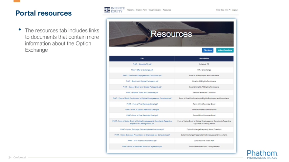Open PHAT - Schedule TO.pdf
Viewport: 289px width, 162px height.
[x=142, y=64]
